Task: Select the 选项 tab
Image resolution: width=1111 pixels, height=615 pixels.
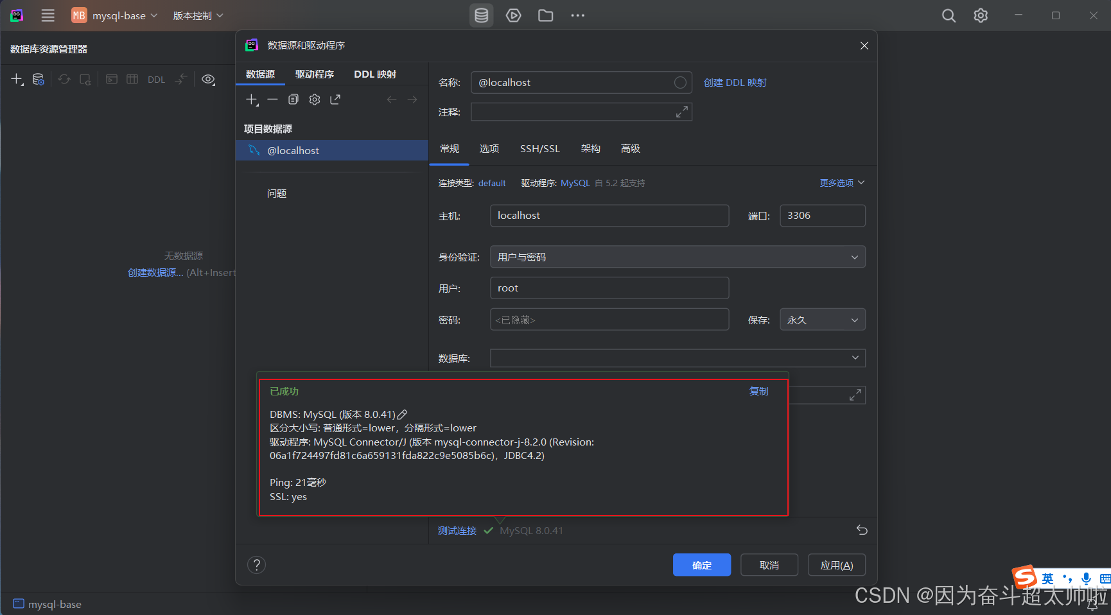Action: pyautogui.click(x=489, y=149)
